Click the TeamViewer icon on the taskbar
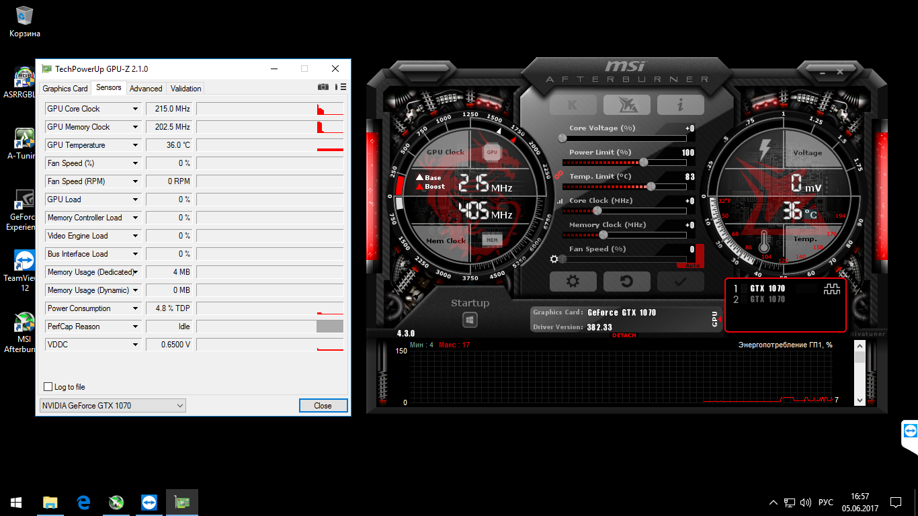The image size is (918, 516). [x=149, y=503]
